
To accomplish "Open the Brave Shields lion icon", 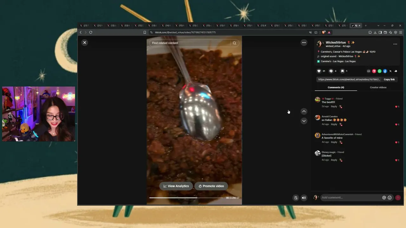I will click(324, 32).
